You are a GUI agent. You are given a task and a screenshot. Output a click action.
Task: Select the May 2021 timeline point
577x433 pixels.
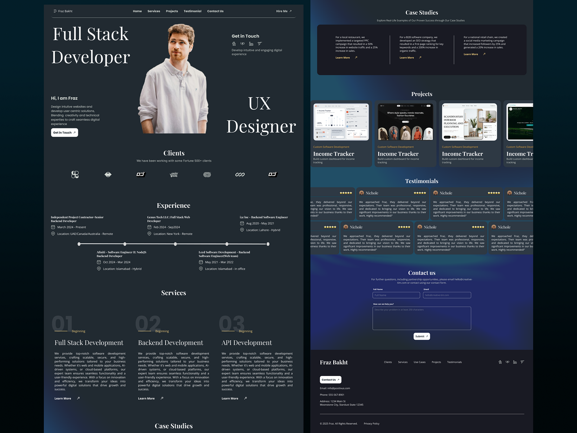226,244
